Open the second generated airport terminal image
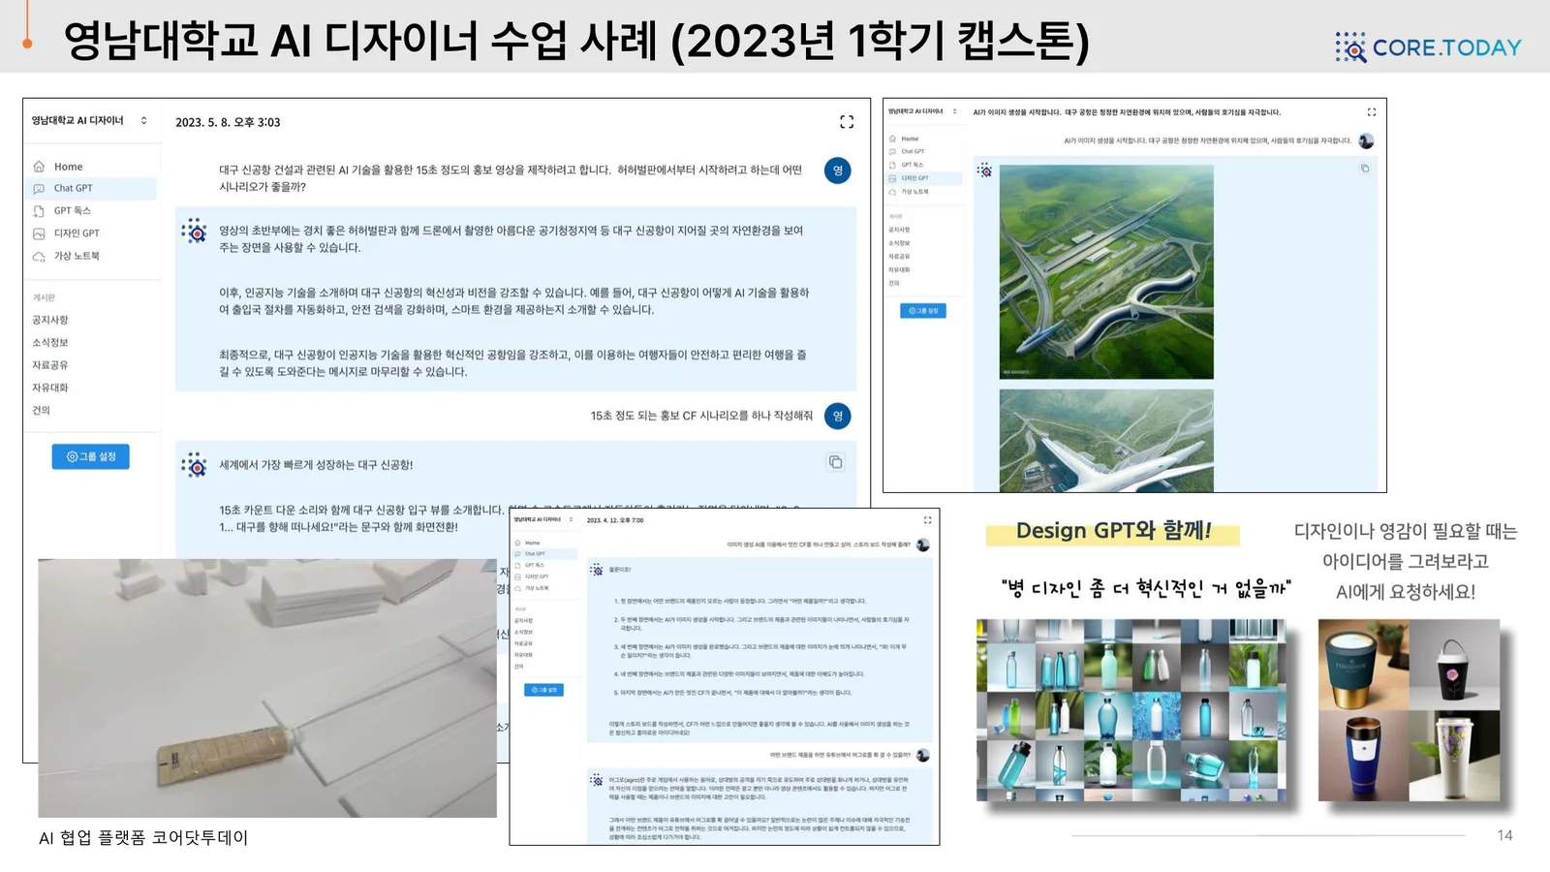This screenshot has width=1550, height=872. coord(1106,441)
